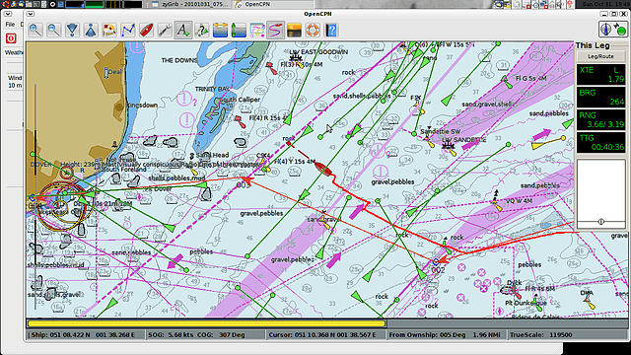Scale the chart up with the arrow-up icon
The image size is (631, 355).
[91, 30]
